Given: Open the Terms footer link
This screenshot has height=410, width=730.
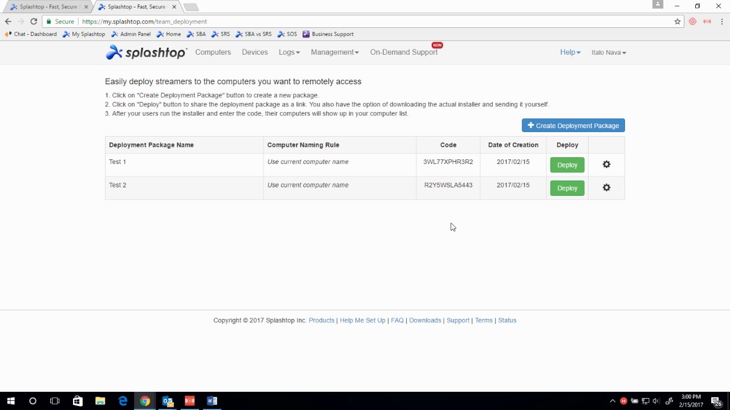Looking at the screenshot, I should pyautogui.click(x=484, y=321).
